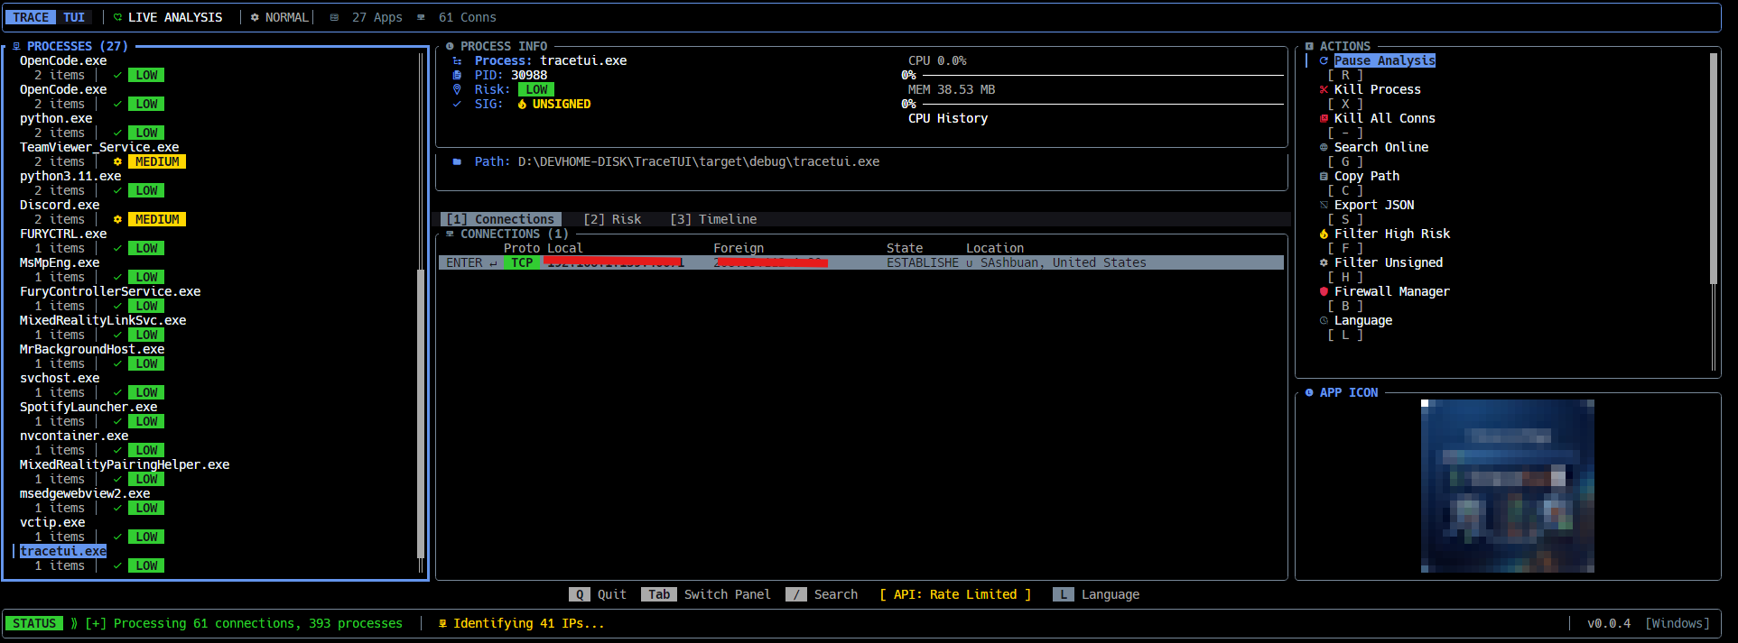Click the App Icon panel header icon
This screenshot has height=643, width=1738.
pyautogui.click(x=1309, y=392)
